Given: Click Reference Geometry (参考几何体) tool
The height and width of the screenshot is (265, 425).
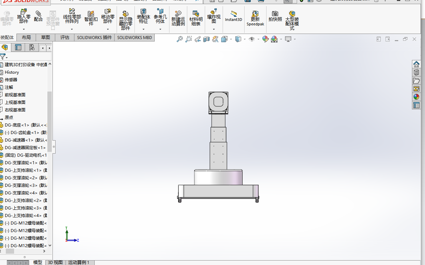Looking at the screenshot, I should 160,16.
